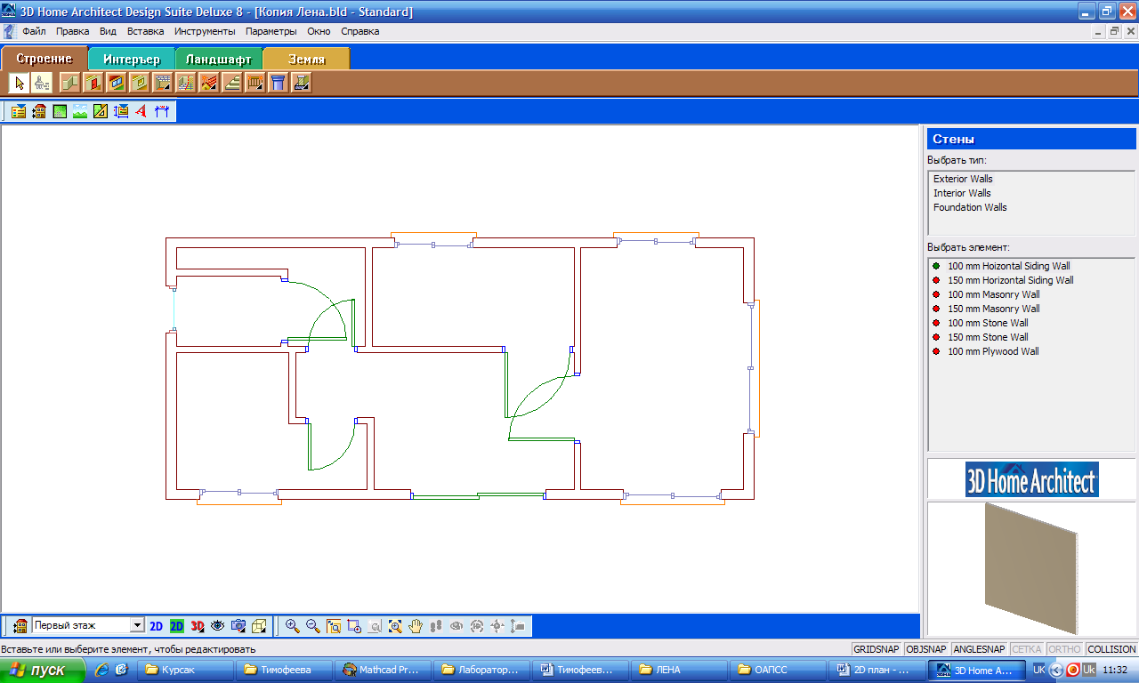Switch to the Ландшафт tab

(219, 60)
